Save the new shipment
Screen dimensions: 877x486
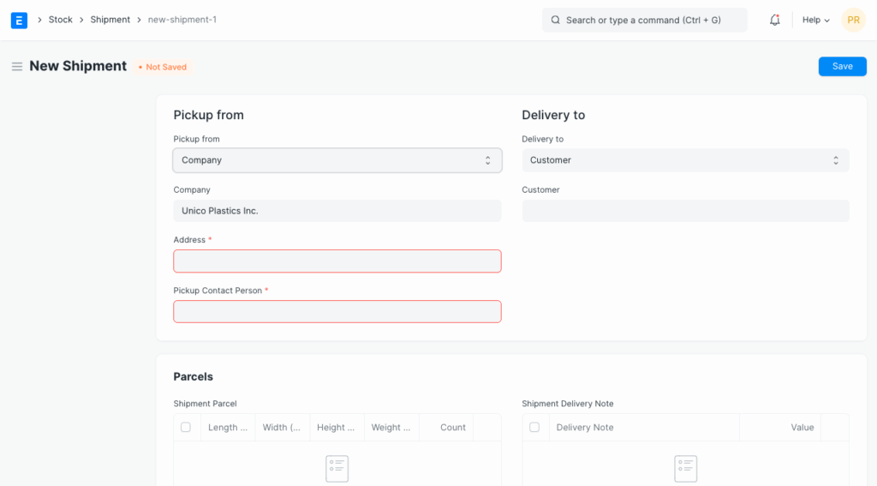coord(842,66)
